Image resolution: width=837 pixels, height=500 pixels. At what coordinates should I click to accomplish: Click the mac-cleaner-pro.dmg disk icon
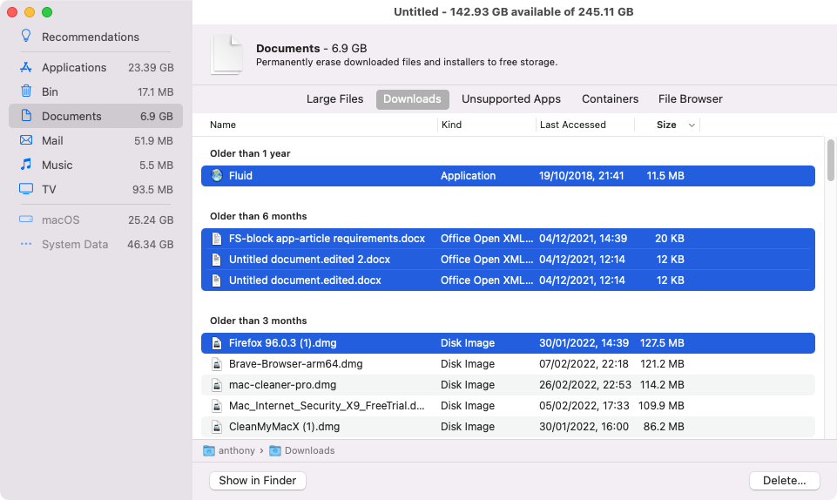coord(216,385)
